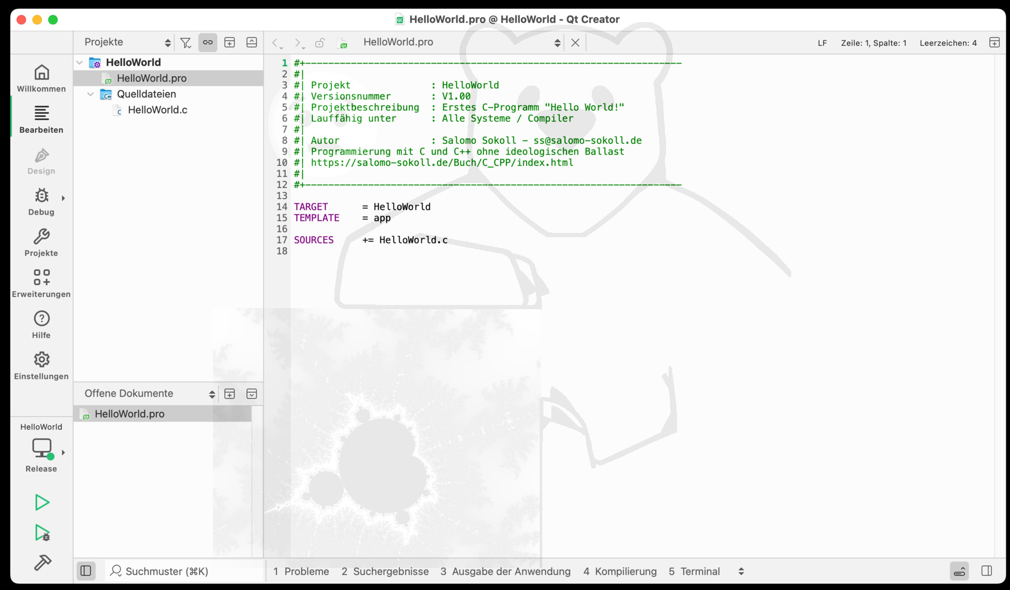Build the project with the hammer icon
Image resolution: width=1010 pixels, height=590 pixels.
point(42,563)
